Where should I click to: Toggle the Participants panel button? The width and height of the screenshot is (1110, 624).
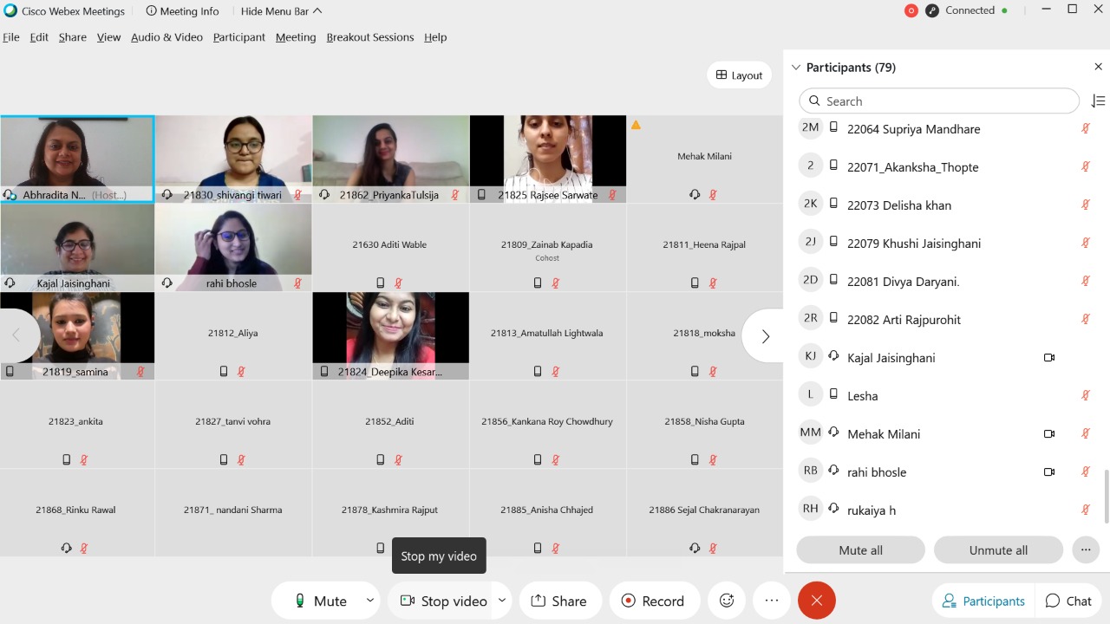(983, 601)
